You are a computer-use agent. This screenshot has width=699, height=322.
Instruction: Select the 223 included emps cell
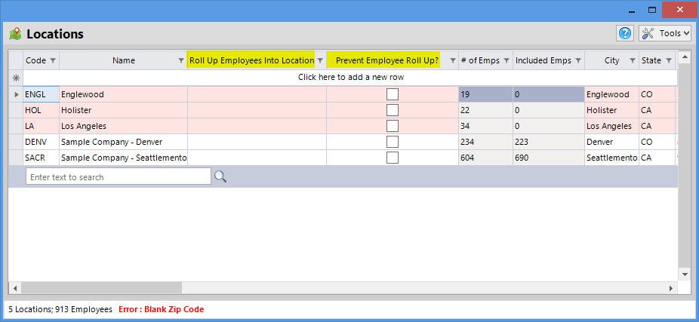pos(549,142)
